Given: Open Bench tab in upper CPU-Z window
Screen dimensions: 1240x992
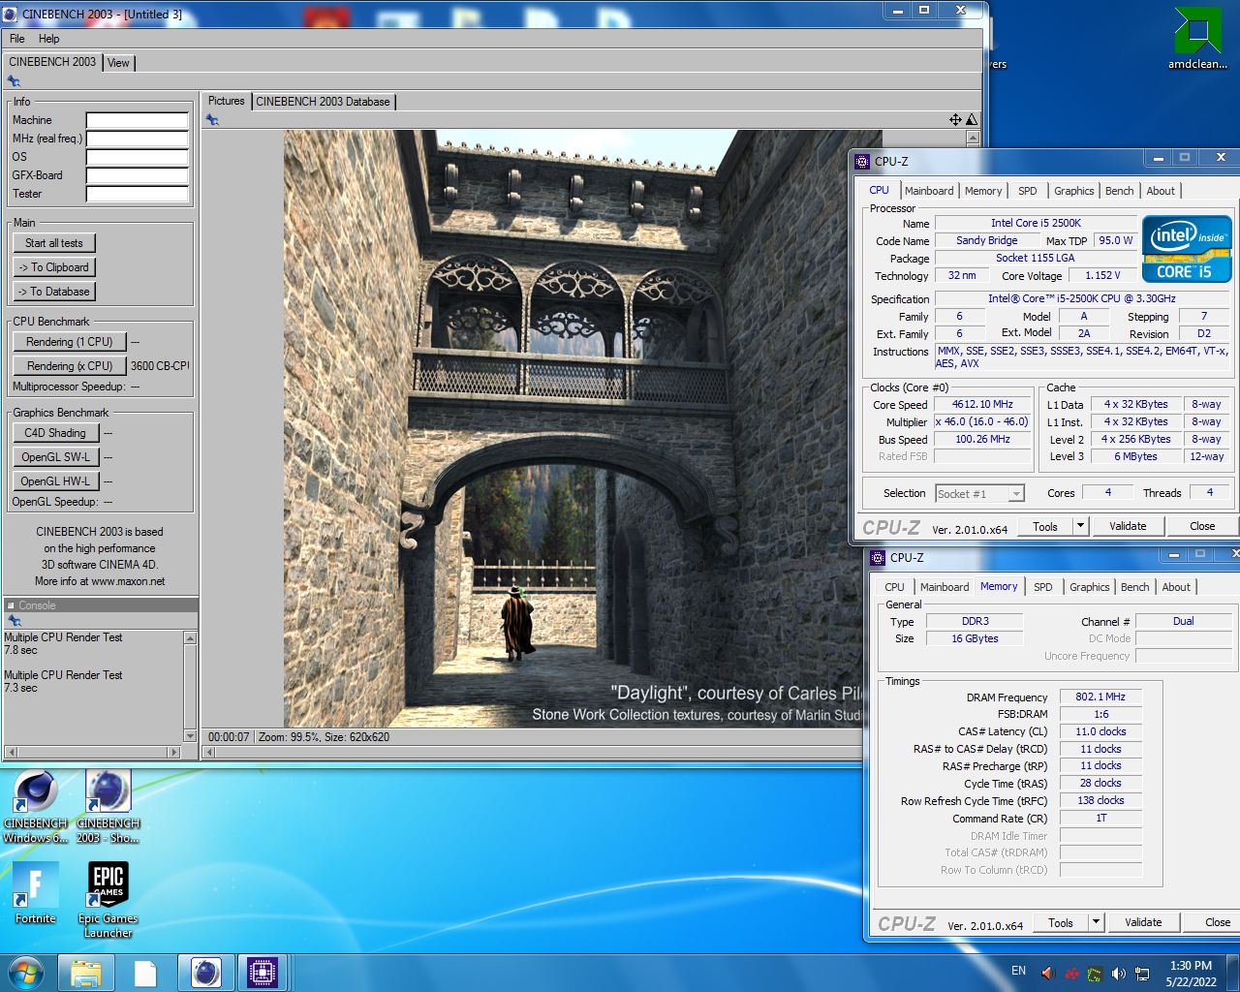Looking at the screenshot, I should (x=1119, y=191).
